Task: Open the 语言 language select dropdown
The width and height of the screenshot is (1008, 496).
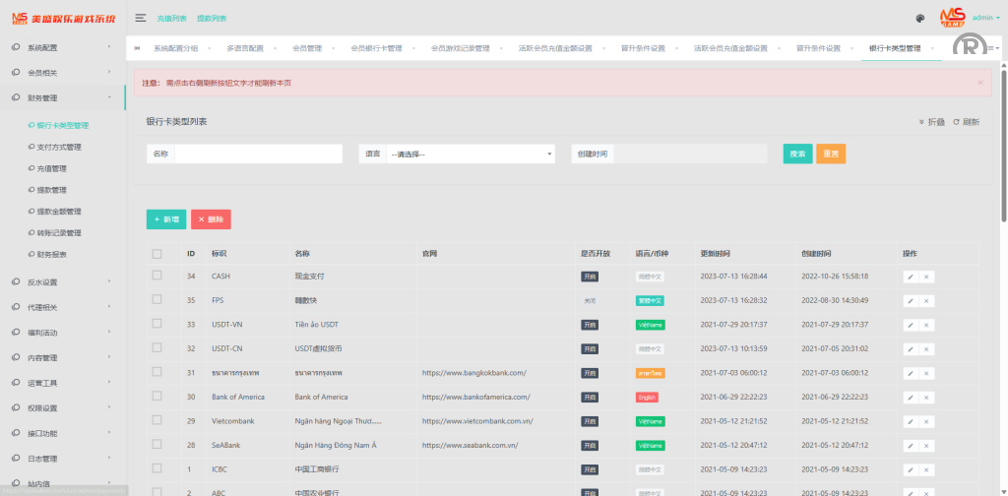Action: [x=471, y=155]
